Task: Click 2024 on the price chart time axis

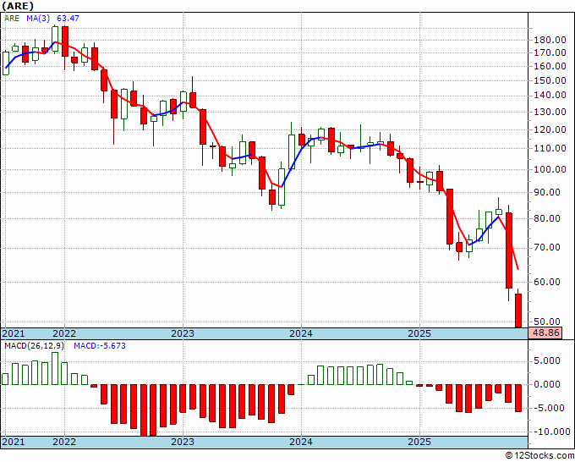Action: [x=301, y=333]
